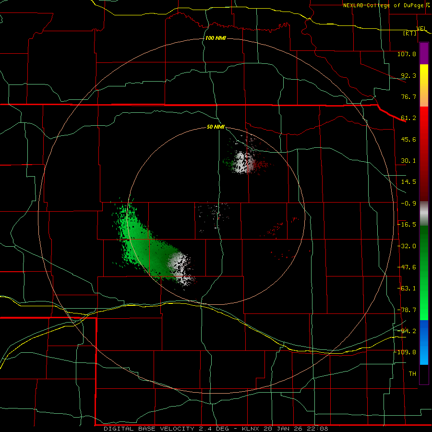Click the -78.7 velocity scale value
Viewport: 432px width, 432px height.
pos(407,310)
